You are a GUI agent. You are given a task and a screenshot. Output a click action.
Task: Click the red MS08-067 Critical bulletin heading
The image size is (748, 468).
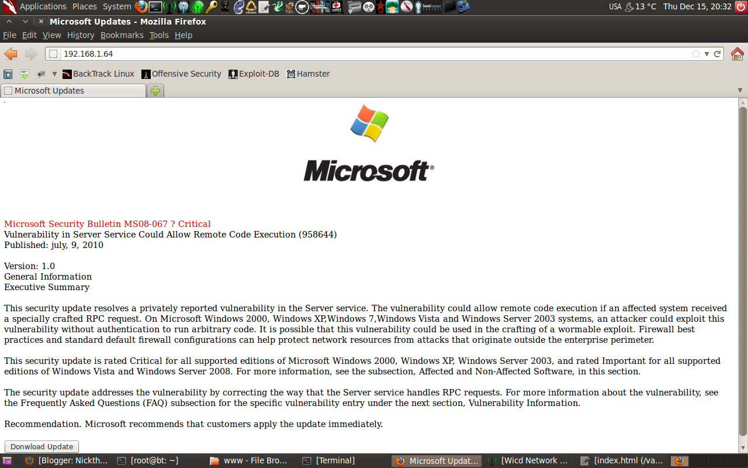click(x=108, y=224)
